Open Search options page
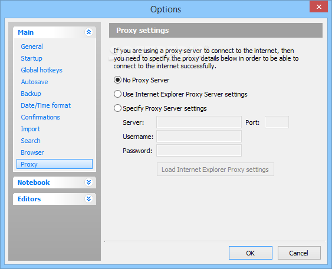The width and height of the screenshot is (332, 269). pyautogui.click(x=31, y=141)
